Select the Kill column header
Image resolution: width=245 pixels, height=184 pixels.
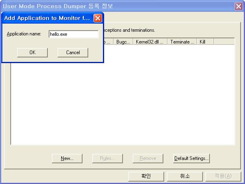pyautogui.click(x=205, y=42)
